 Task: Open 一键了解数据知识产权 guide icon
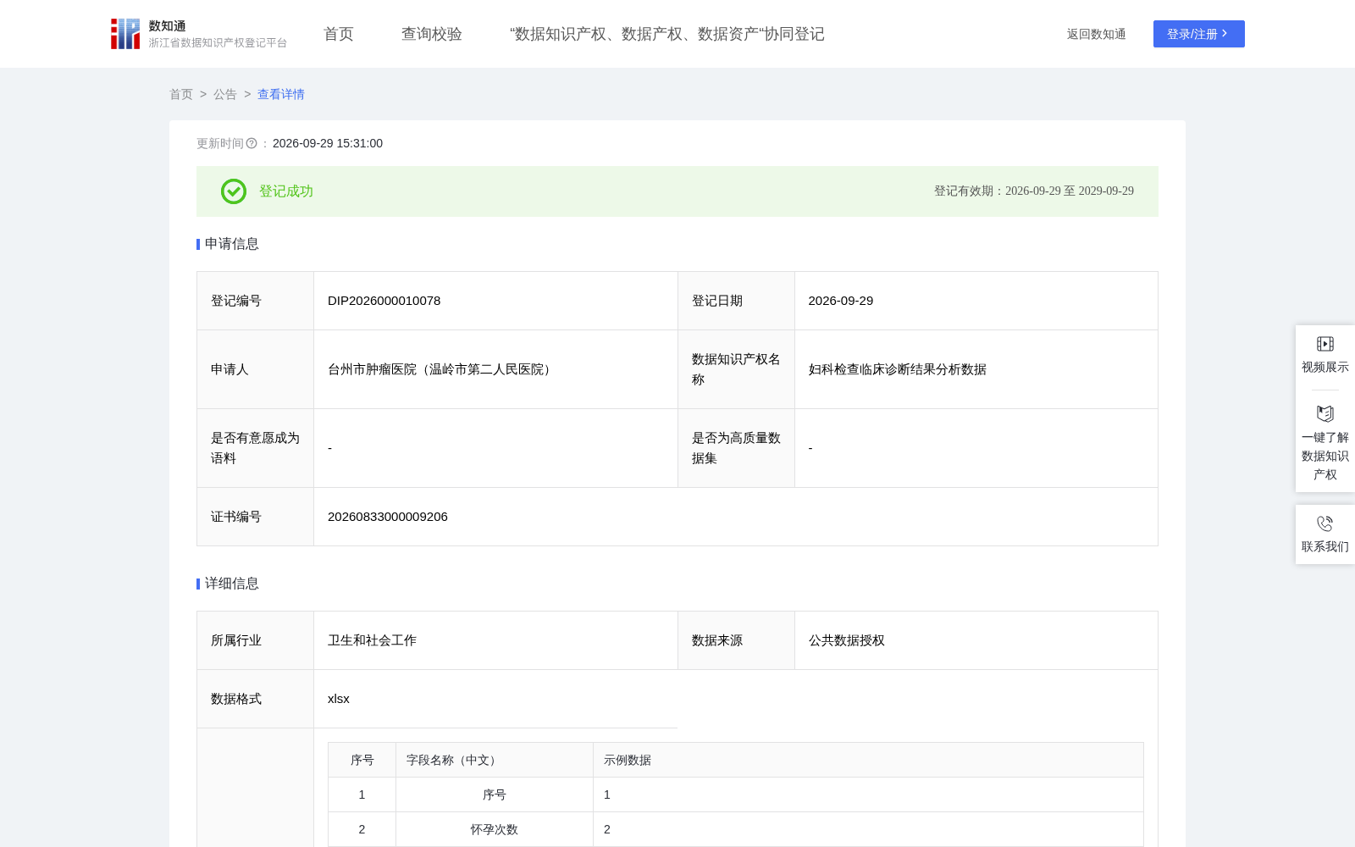pos(1325,413)
